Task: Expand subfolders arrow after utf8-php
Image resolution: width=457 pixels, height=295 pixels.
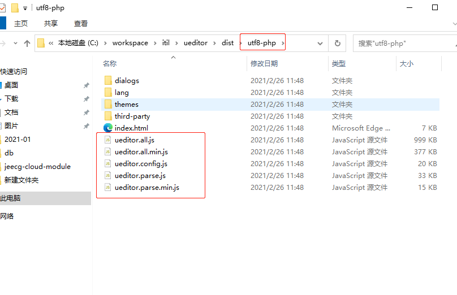Action: point(283,43)
